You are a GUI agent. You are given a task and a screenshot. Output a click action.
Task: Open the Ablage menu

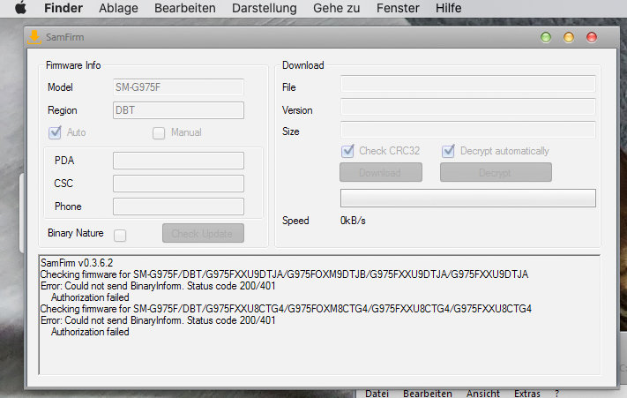tap(118, 8)
